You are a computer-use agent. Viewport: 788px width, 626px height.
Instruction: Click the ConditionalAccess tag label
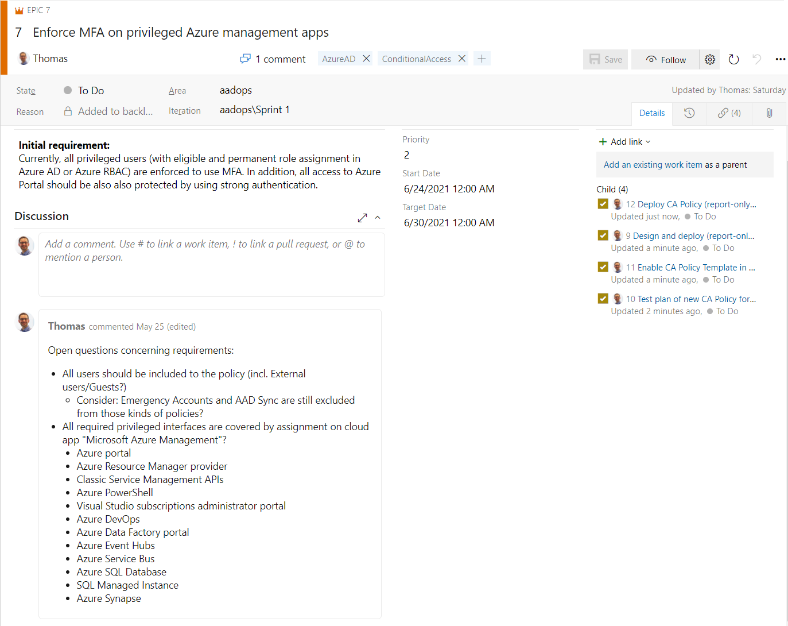pyautogui.click(x=417, y=59)
